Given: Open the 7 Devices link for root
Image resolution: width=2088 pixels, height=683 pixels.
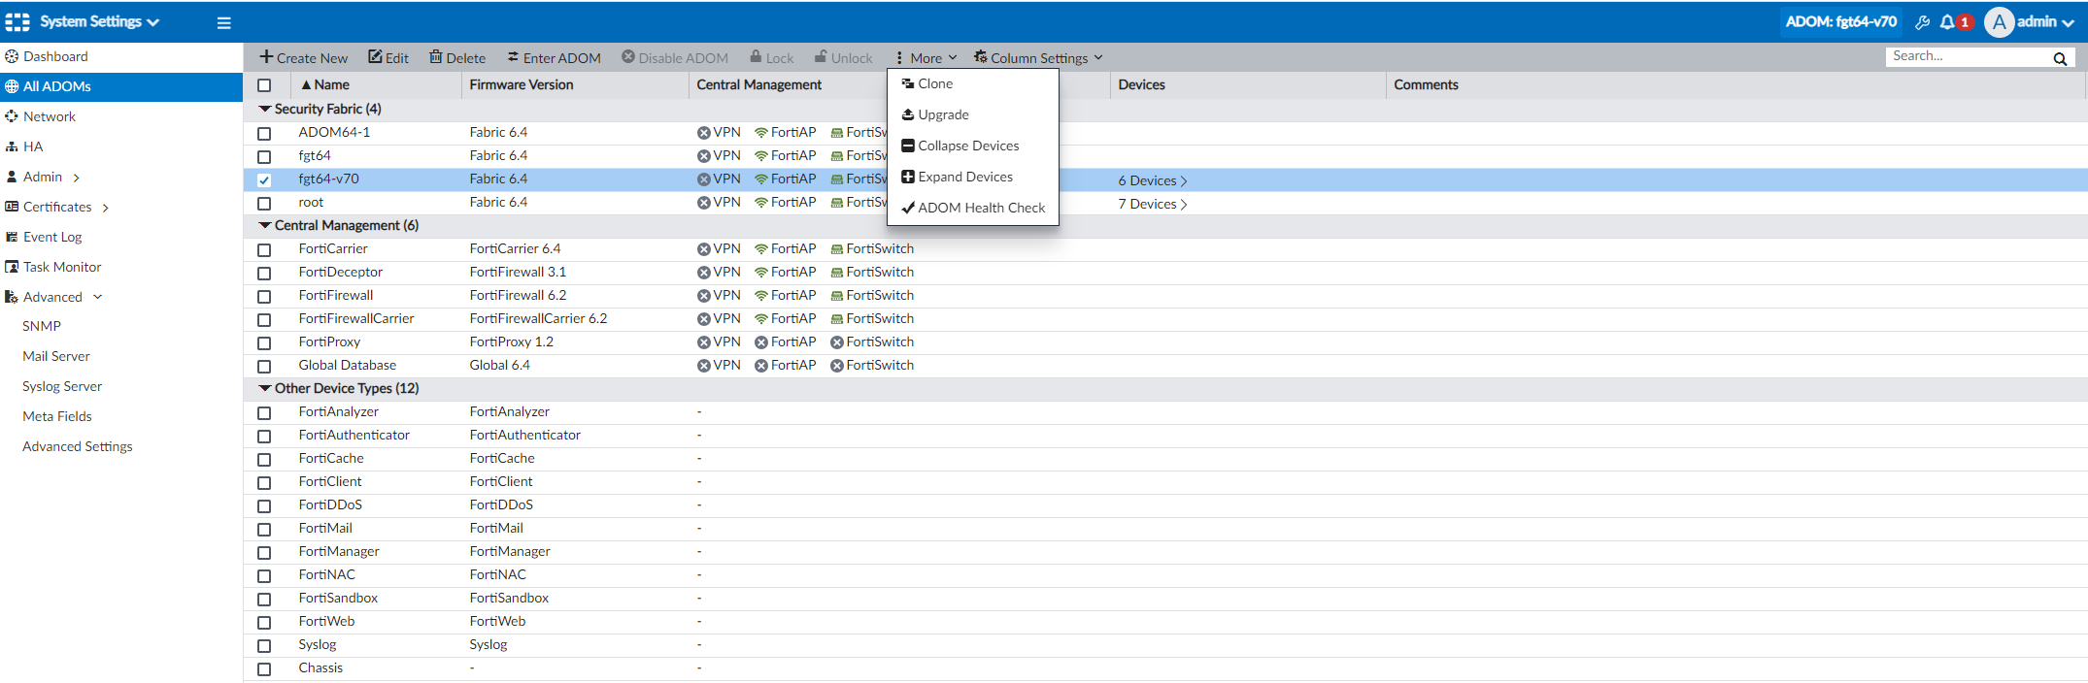Looking at the screenshot, I should click(1152, 204).
